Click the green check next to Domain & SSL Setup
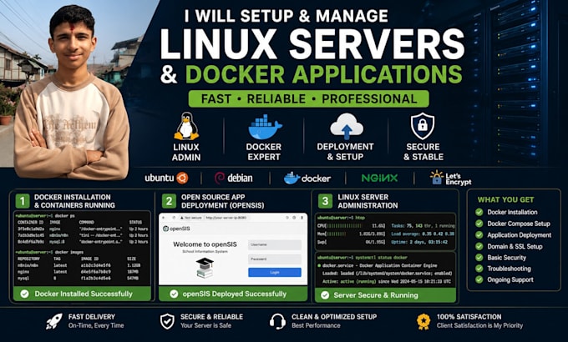Viewport: 568px width, 342px height. 479,246
